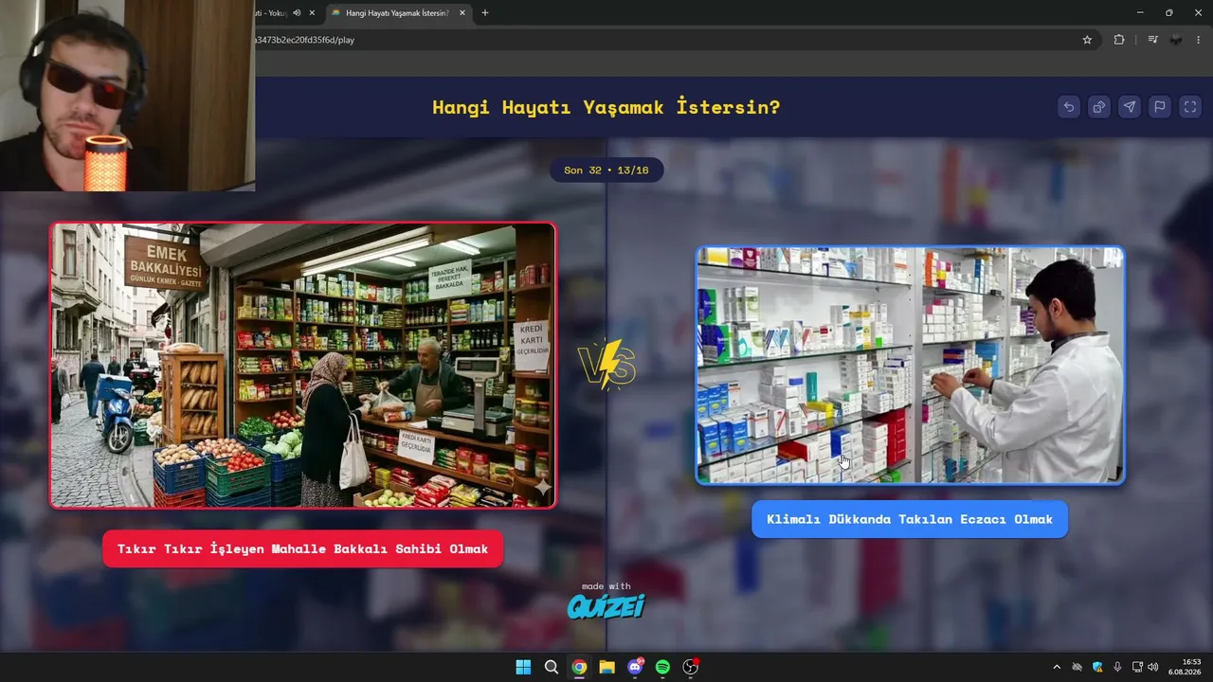
Task: Click the volume speaker icon in the system tray
Action: click(1153, 667)
